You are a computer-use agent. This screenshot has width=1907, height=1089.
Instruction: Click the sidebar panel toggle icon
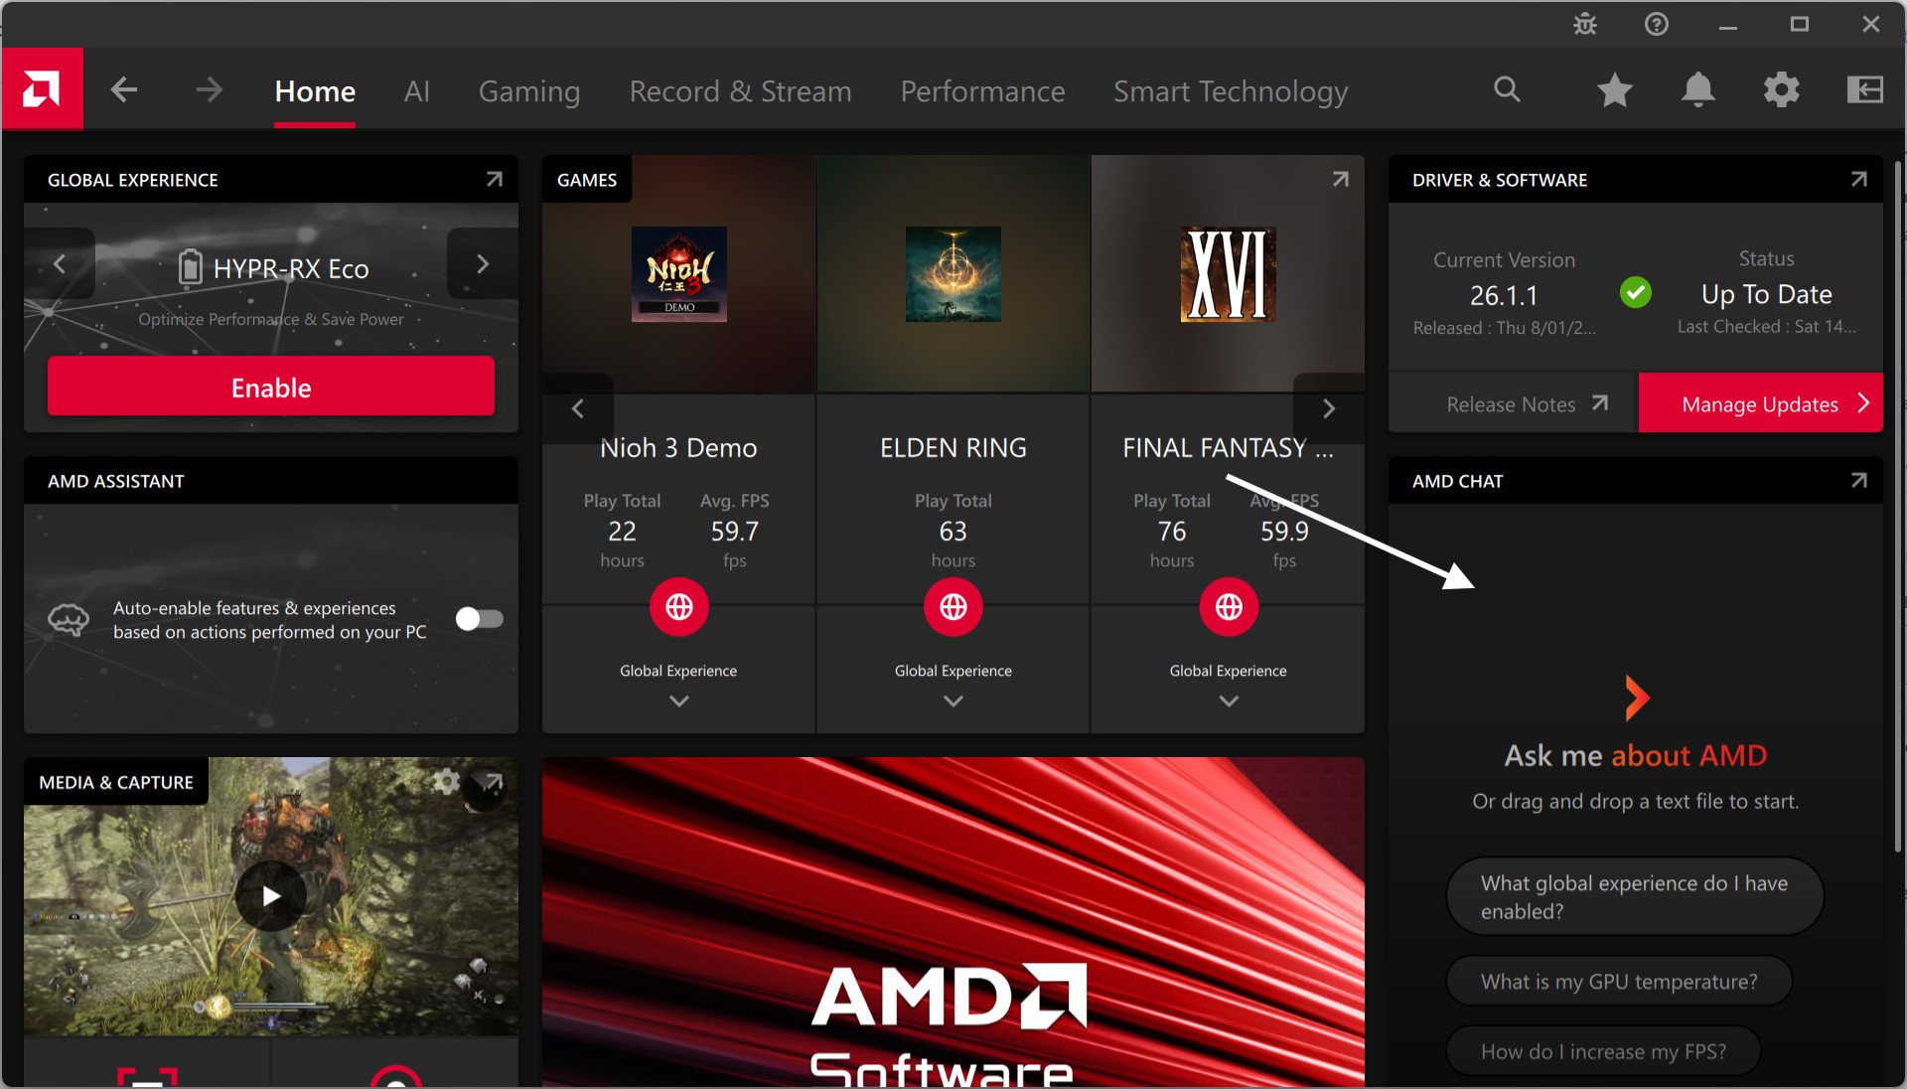pyautogui.click(x=1864, y=90)
